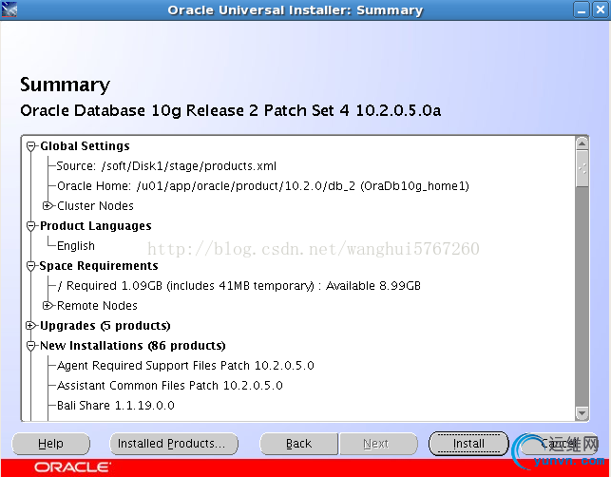Collapse the Space Requirements node
This screenshot has height=477, width=611.
click(30, 266)
